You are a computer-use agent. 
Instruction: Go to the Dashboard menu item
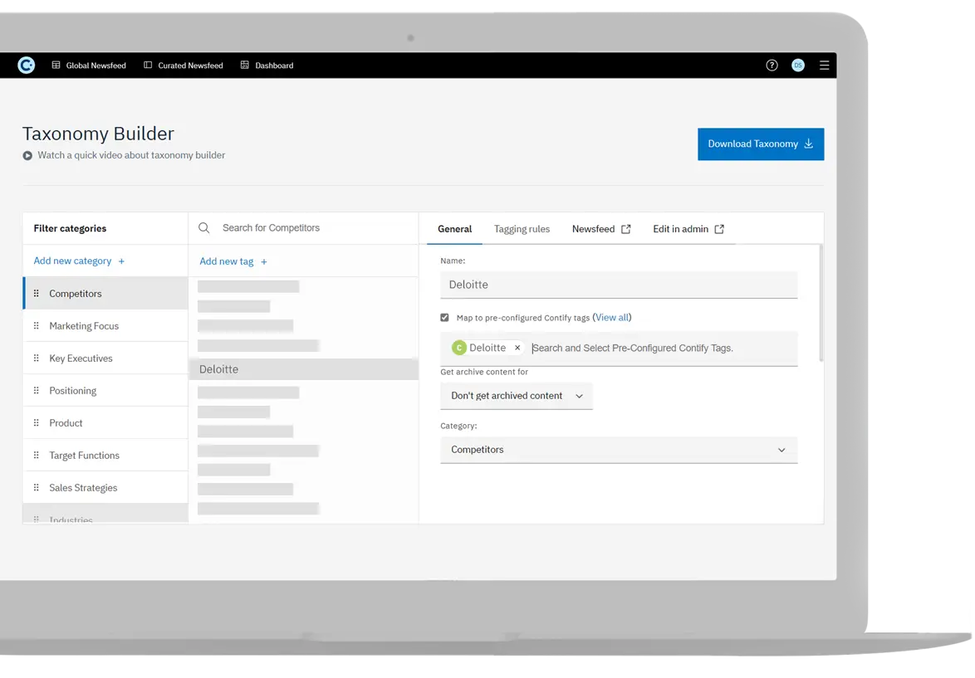point(267,66)
